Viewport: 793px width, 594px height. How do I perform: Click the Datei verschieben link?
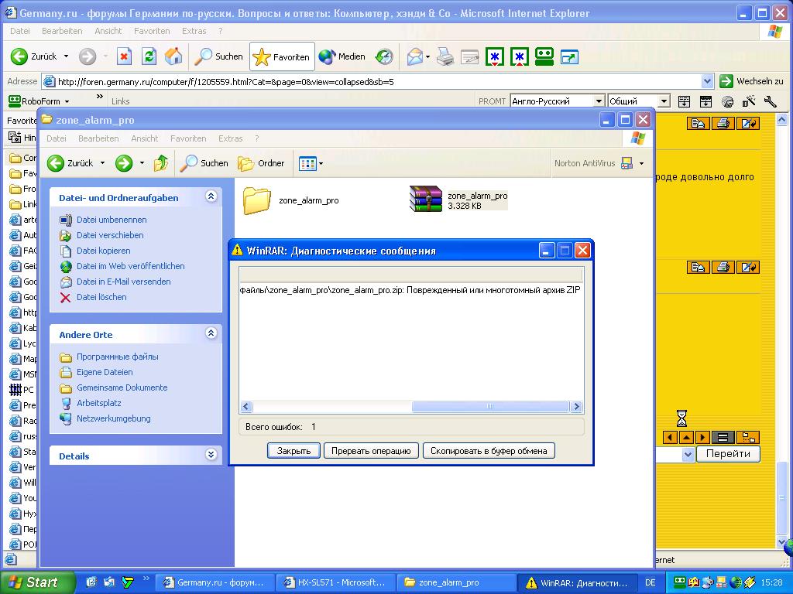[110, 235]
